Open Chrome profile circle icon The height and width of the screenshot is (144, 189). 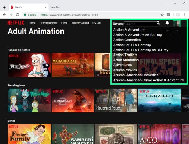[178, 15]
